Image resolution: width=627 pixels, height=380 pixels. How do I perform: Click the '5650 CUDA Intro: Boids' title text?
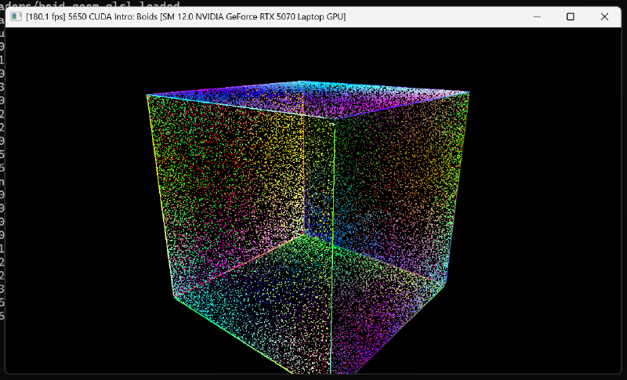click(x=113, y=16)
